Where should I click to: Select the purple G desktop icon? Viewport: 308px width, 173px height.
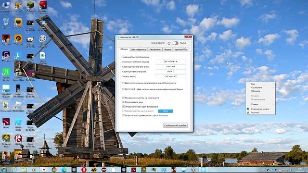pyautogui.click(x=6, y=57)
